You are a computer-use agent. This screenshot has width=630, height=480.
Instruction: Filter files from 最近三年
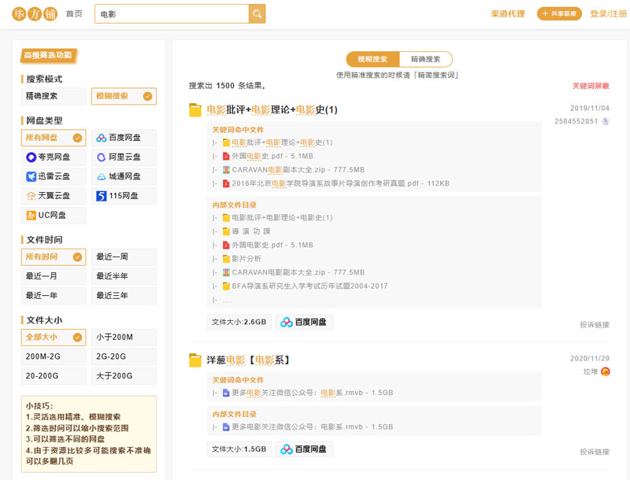(x=124, y=295)
